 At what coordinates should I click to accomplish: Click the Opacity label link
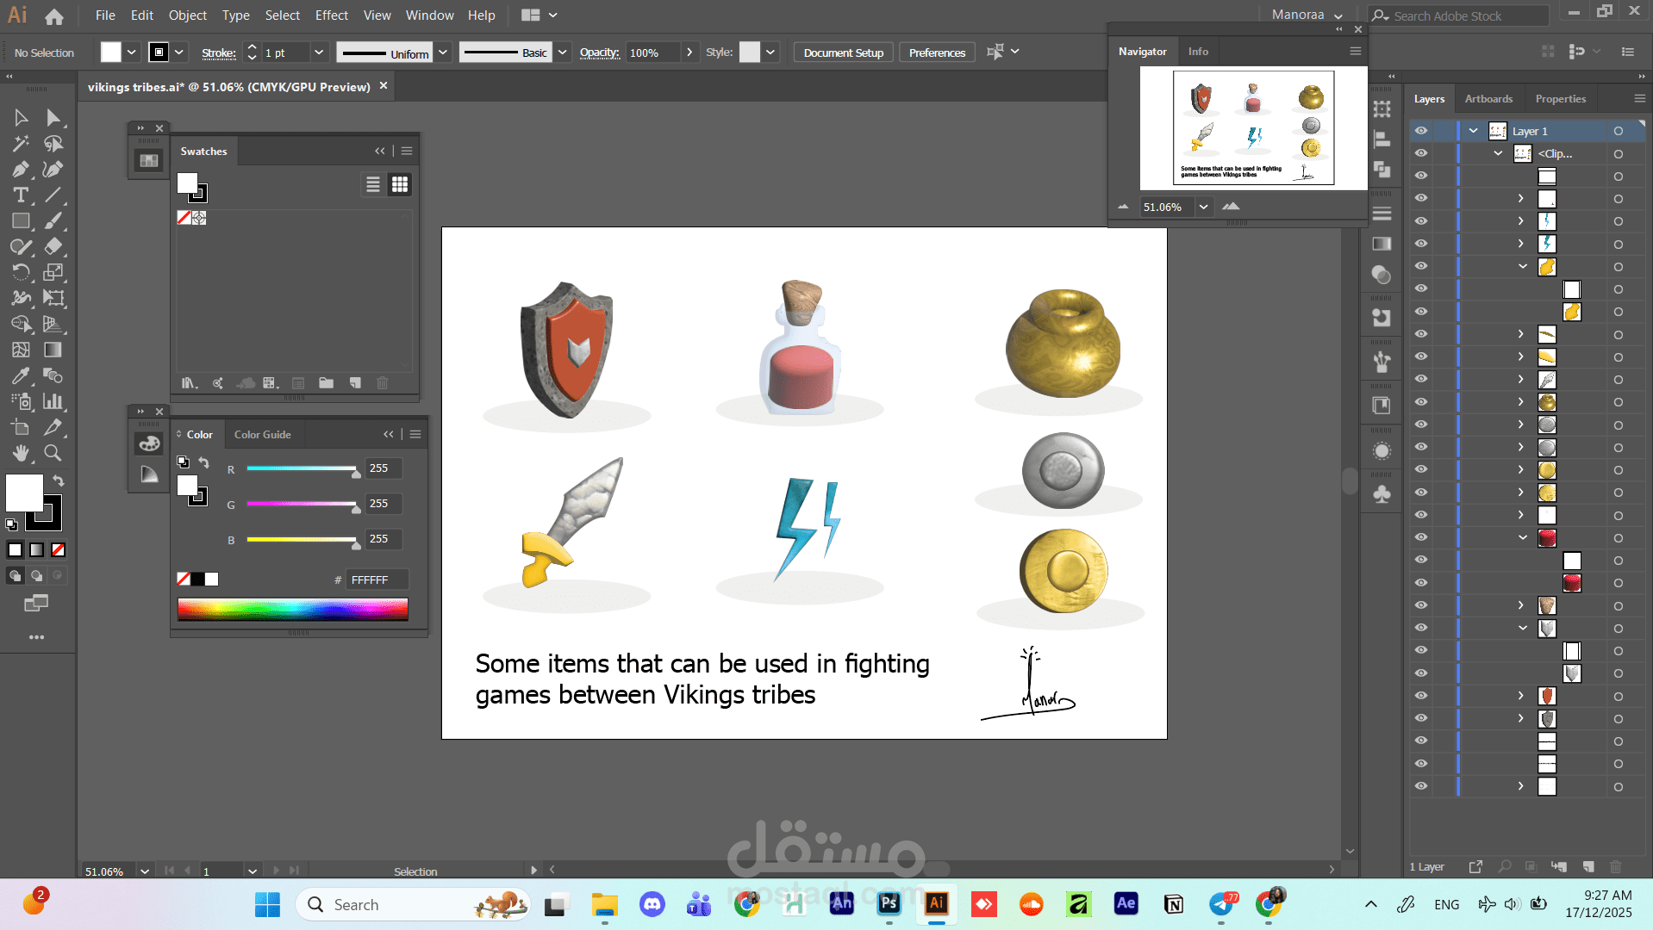[599, 53]
